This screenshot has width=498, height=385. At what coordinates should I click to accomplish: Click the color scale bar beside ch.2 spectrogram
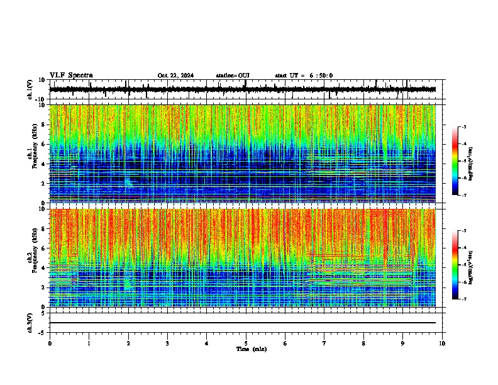[455, 265]
